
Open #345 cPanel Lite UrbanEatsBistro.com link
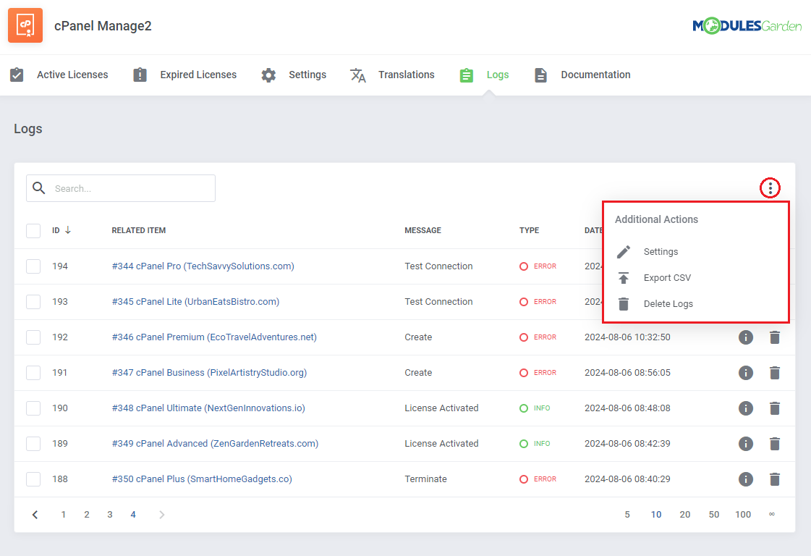coord(195,302)
